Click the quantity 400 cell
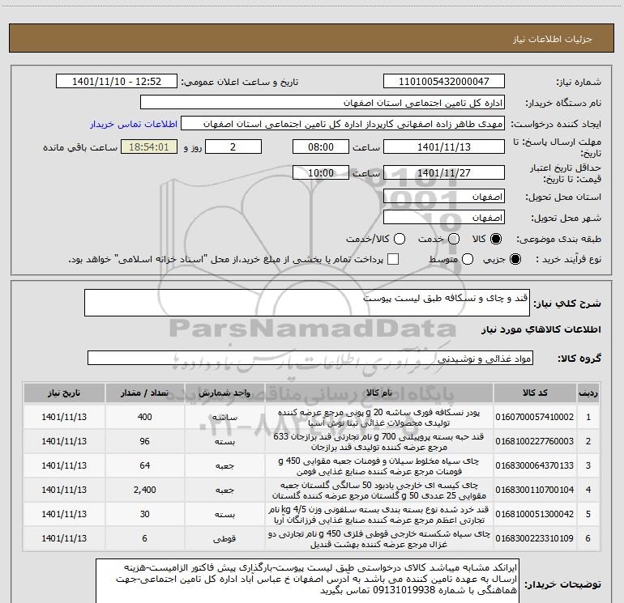624x603 pixels. tap(145, 417)
